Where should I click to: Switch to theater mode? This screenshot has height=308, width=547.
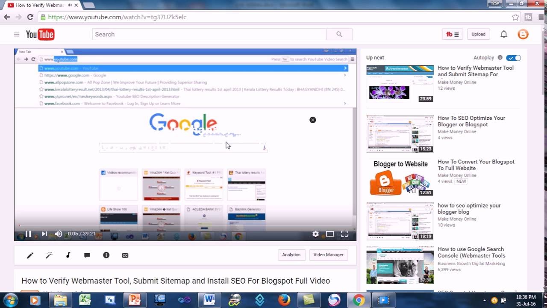[x=330, y=234]
